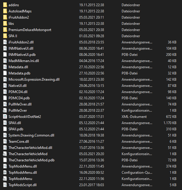
Task: Click the file name "TeamCore.dll"
Action: 19,142
